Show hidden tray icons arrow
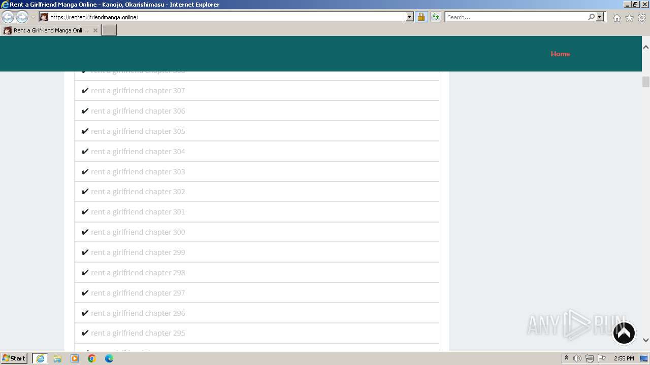The image size is (650, 365). (566, 358)
